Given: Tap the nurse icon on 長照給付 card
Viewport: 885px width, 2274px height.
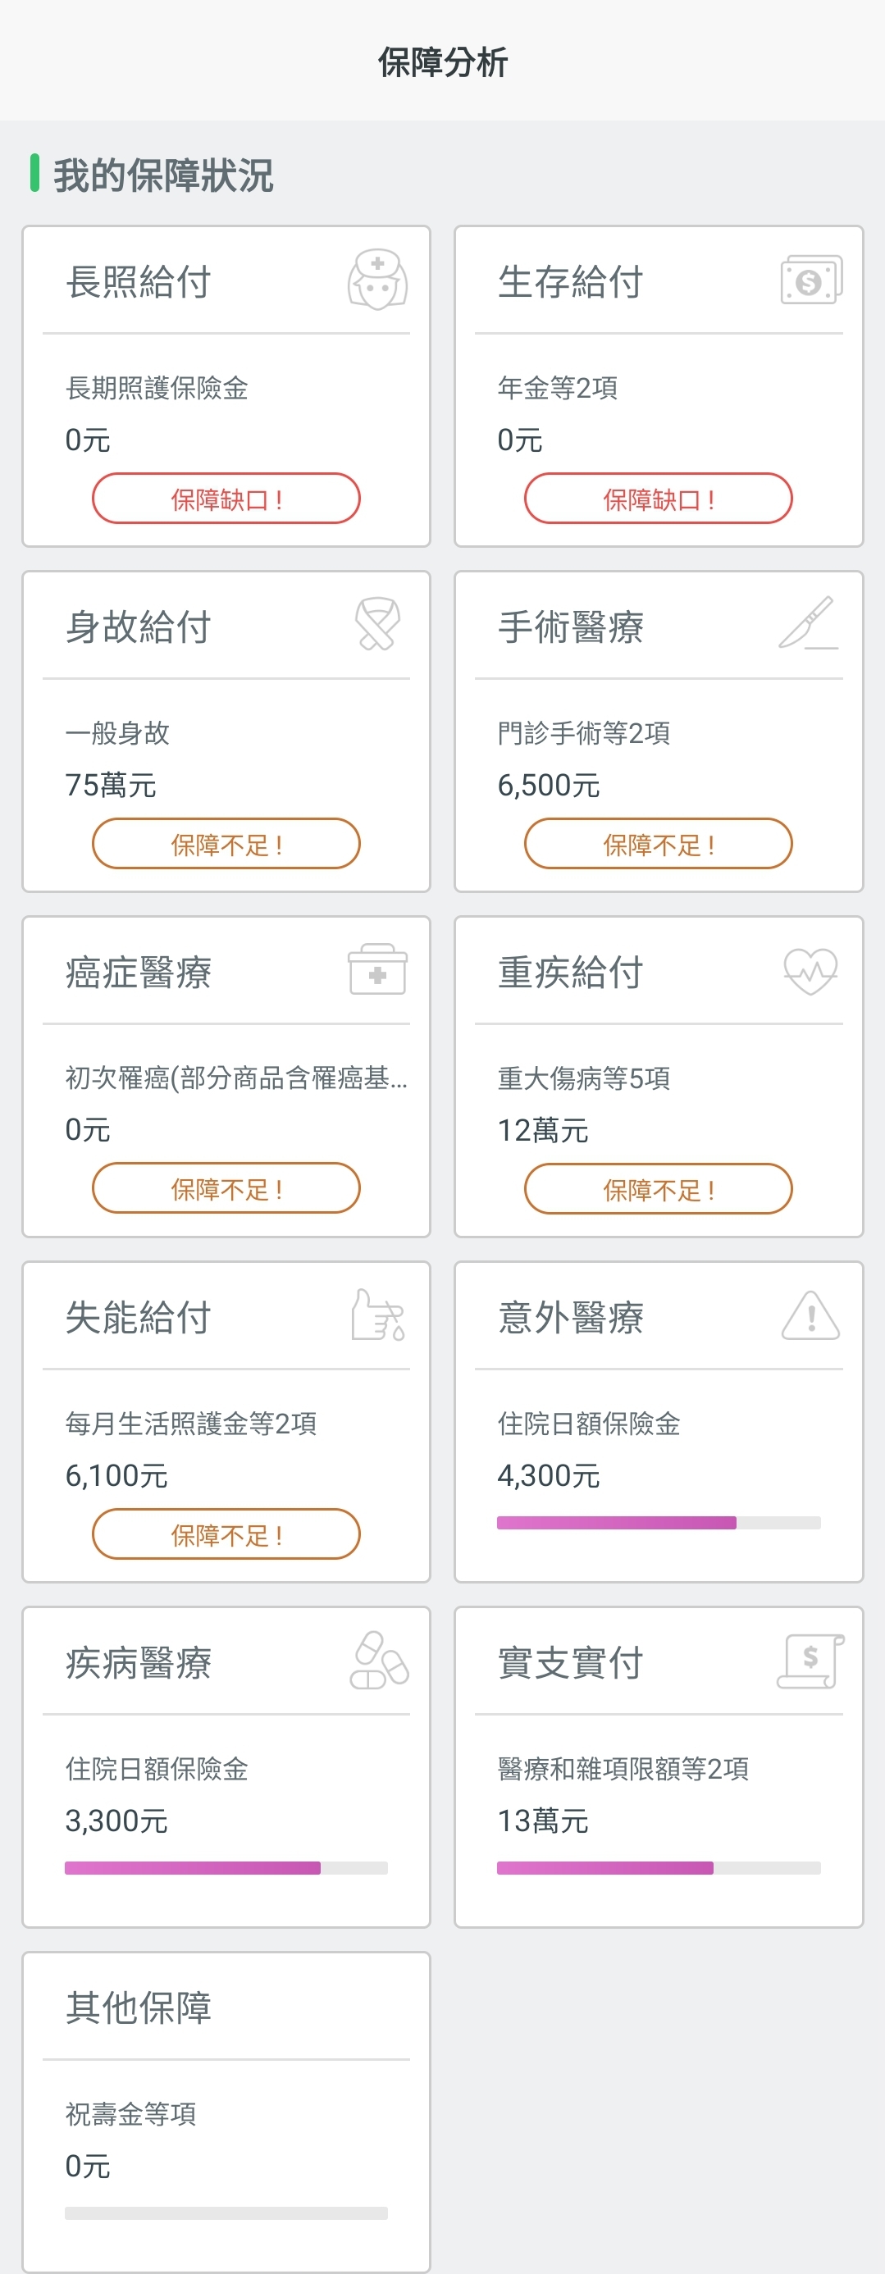Looking at the screenshot, I should 377,280.
